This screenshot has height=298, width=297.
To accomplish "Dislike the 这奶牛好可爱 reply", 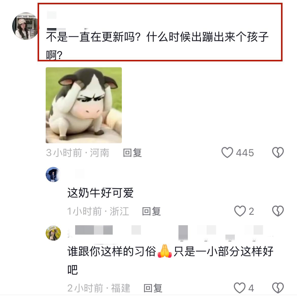I will [278, 211].
